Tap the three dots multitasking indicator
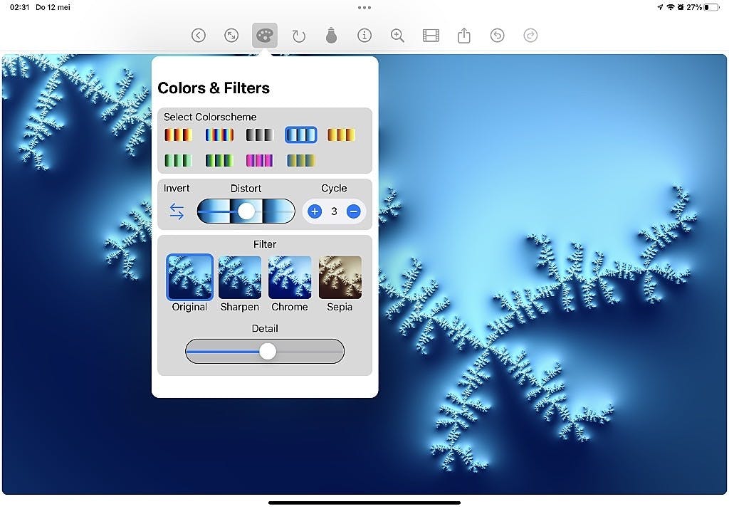Screen dimensions: 729x509 click(x=364, y=7)
